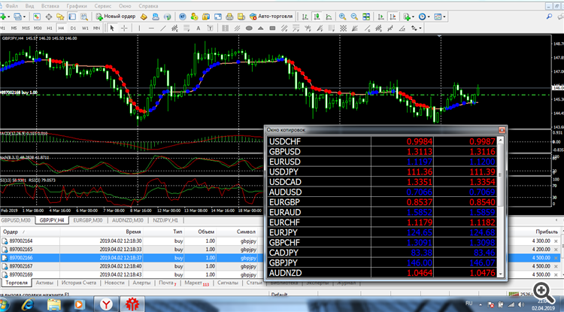Toggle chart shift button
This screenshot has height=312, width=564.
tap(393, 17)
